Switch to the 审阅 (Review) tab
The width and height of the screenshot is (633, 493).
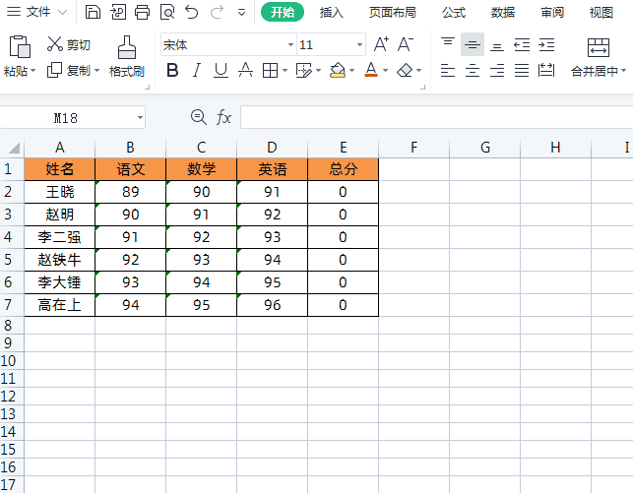pos(552,13)
